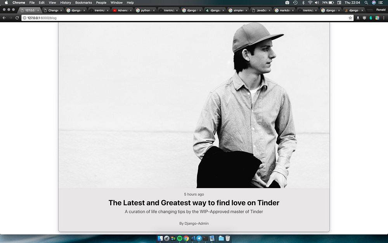
Task: Bookmark this page with the star icon
Action: pyautogui.click(x=350, y=18)
